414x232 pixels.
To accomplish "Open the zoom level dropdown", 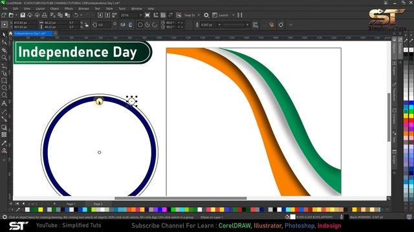I will pyautogui.click(x=140, y=15).
